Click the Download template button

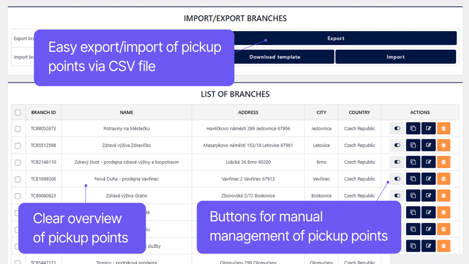click(x=275, y=57)
